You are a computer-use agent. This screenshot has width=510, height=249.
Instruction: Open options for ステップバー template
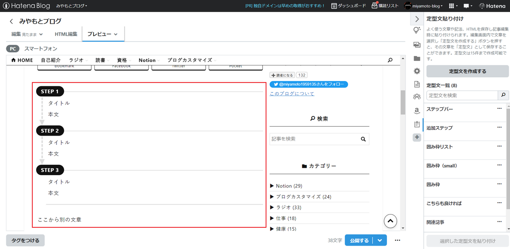499,108
